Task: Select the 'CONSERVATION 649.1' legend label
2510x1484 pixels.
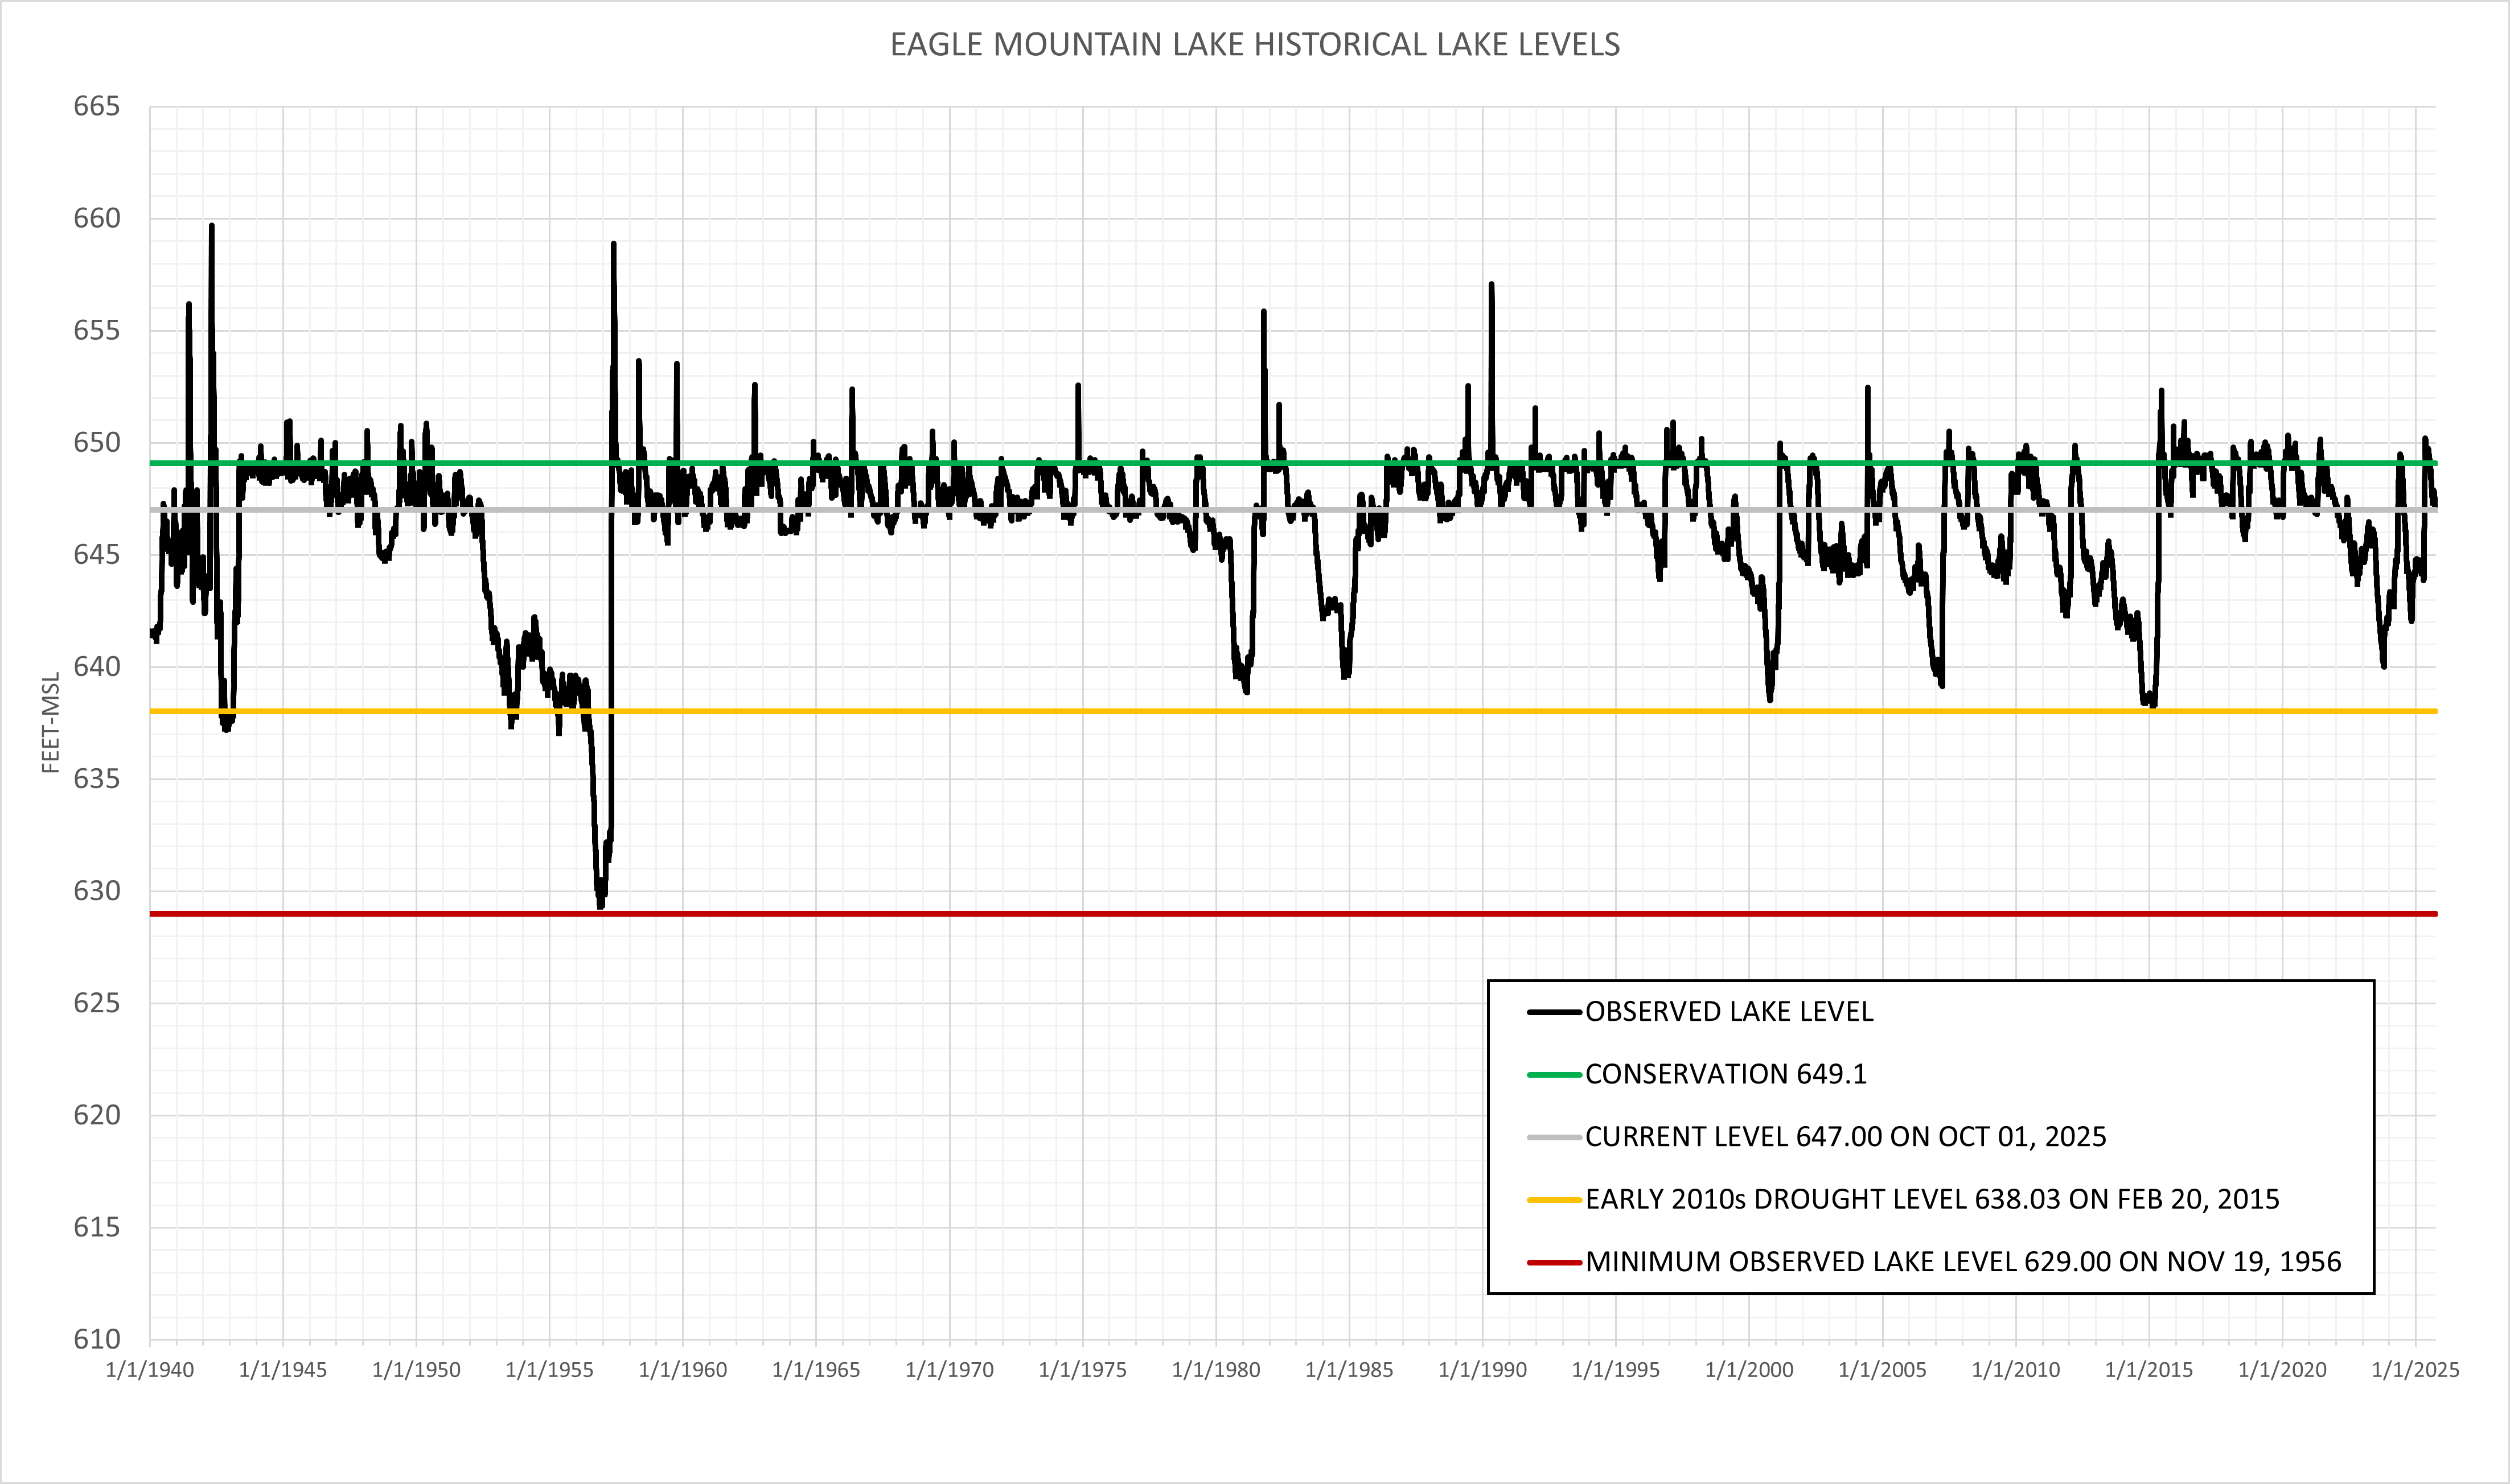Action: tap(1726, 1074)
